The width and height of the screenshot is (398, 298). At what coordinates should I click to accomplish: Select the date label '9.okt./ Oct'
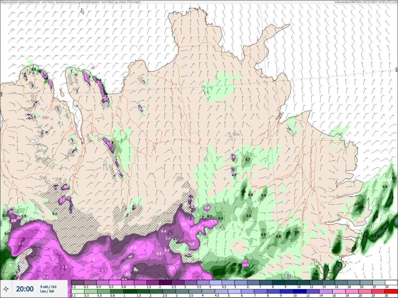tap(48, 287)
